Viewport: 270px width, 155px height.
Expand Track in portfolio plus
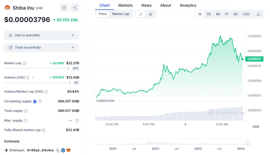pyautogui.click(x=73, y=48)
